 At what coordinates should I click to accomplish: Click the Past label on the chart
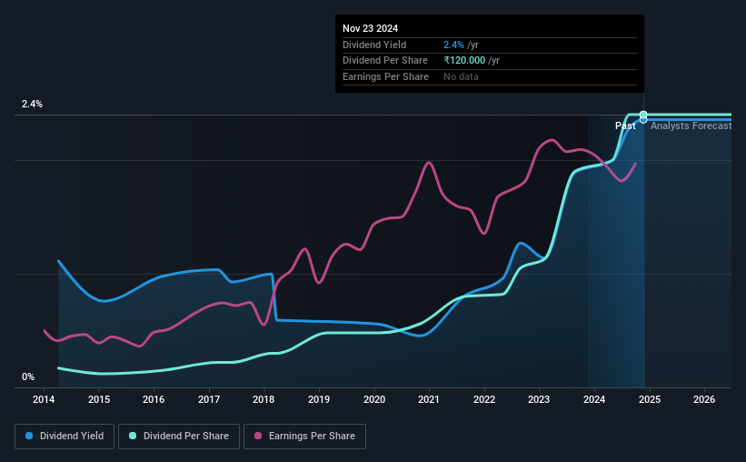[625, 126]
